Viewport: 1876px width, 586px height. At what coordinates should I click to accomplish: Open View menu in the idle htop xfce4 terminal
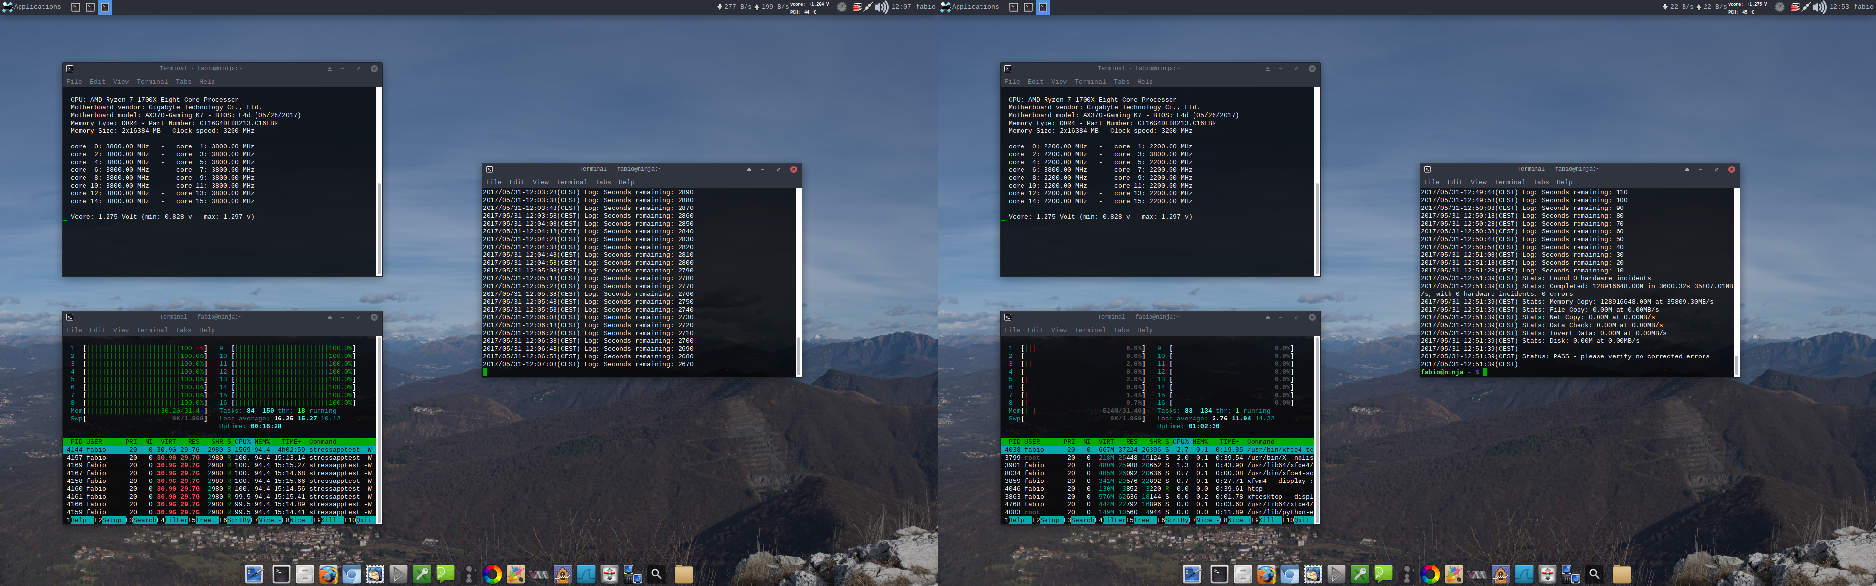click(1059, 330)
